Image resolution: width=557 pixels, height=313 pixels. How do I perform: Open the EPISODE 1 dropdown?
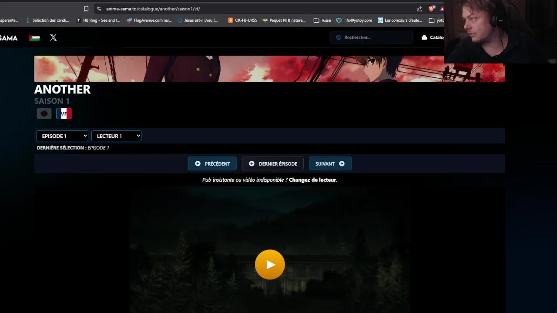(x=62, y=136)
